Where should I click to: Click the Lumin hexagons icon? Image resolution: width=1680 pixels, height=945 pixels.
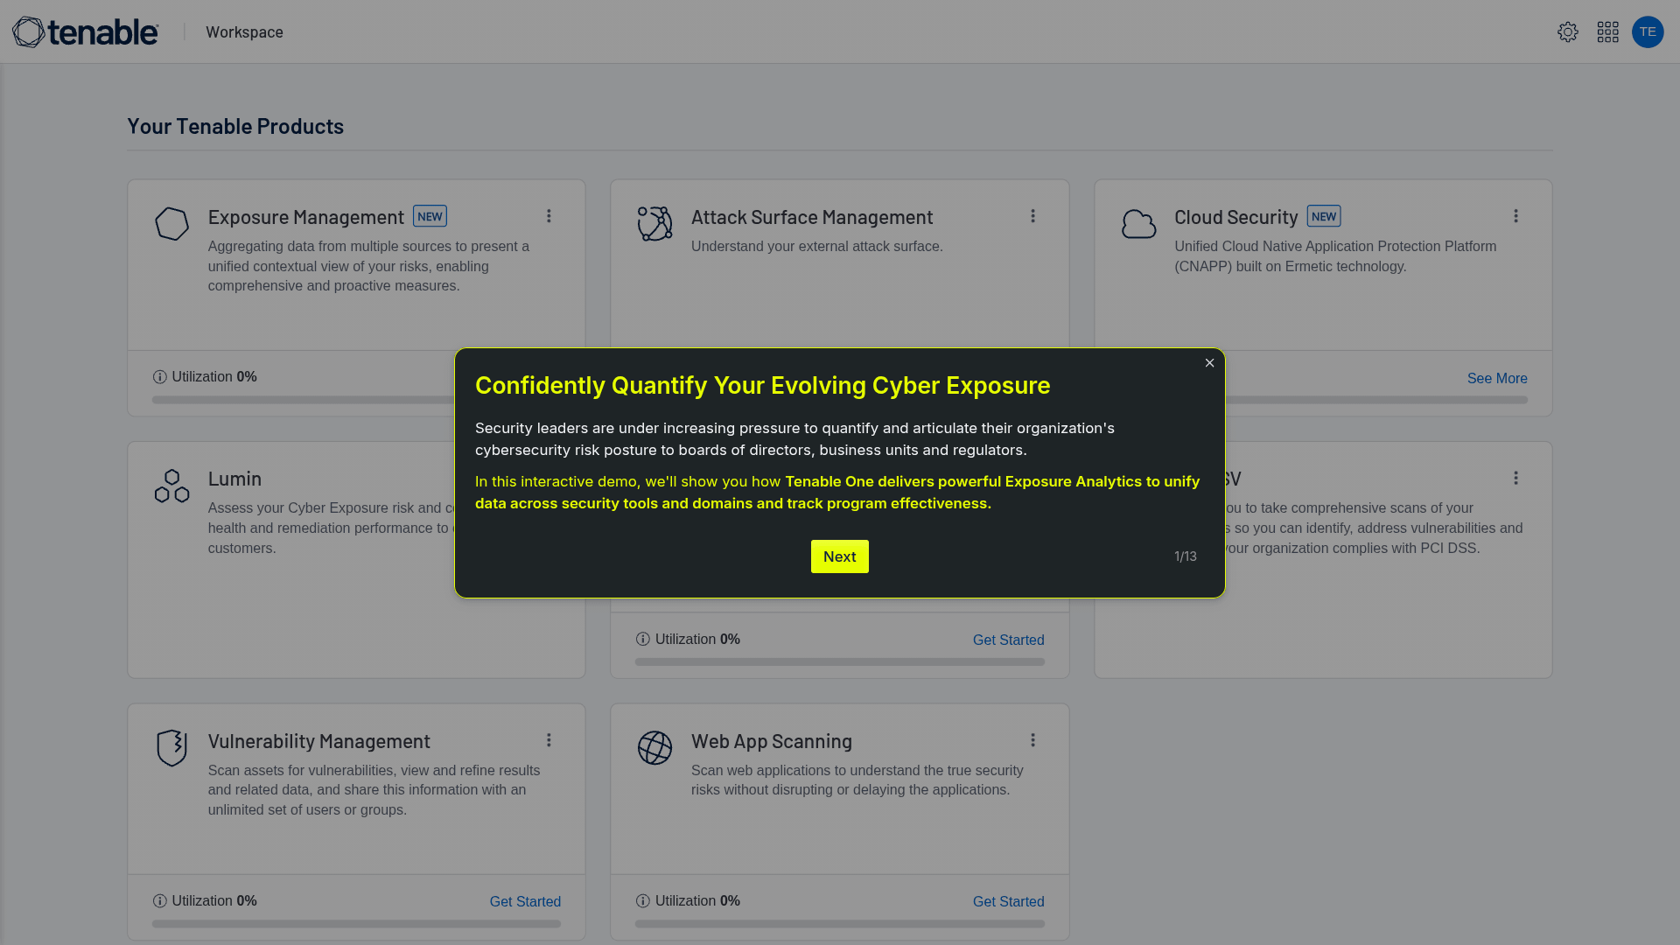pos(171,486)
